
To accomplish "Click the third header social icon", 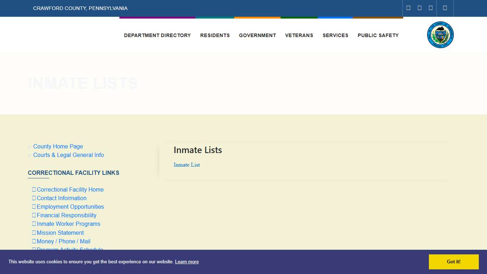I will click(x=430, y=8).
